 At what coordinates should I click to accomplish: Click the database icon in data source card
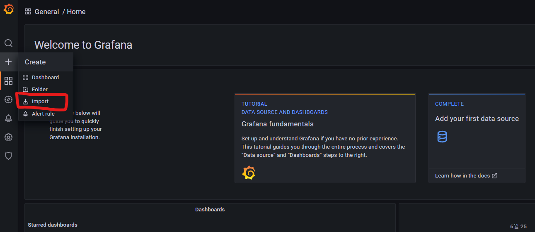click(x=442, y=137)
